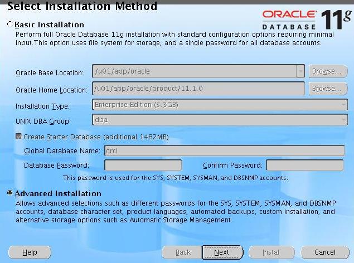Click the Global Database Name label
This screenshot has height=263, width=354.
pyautogui.click(x=62, y=151)
